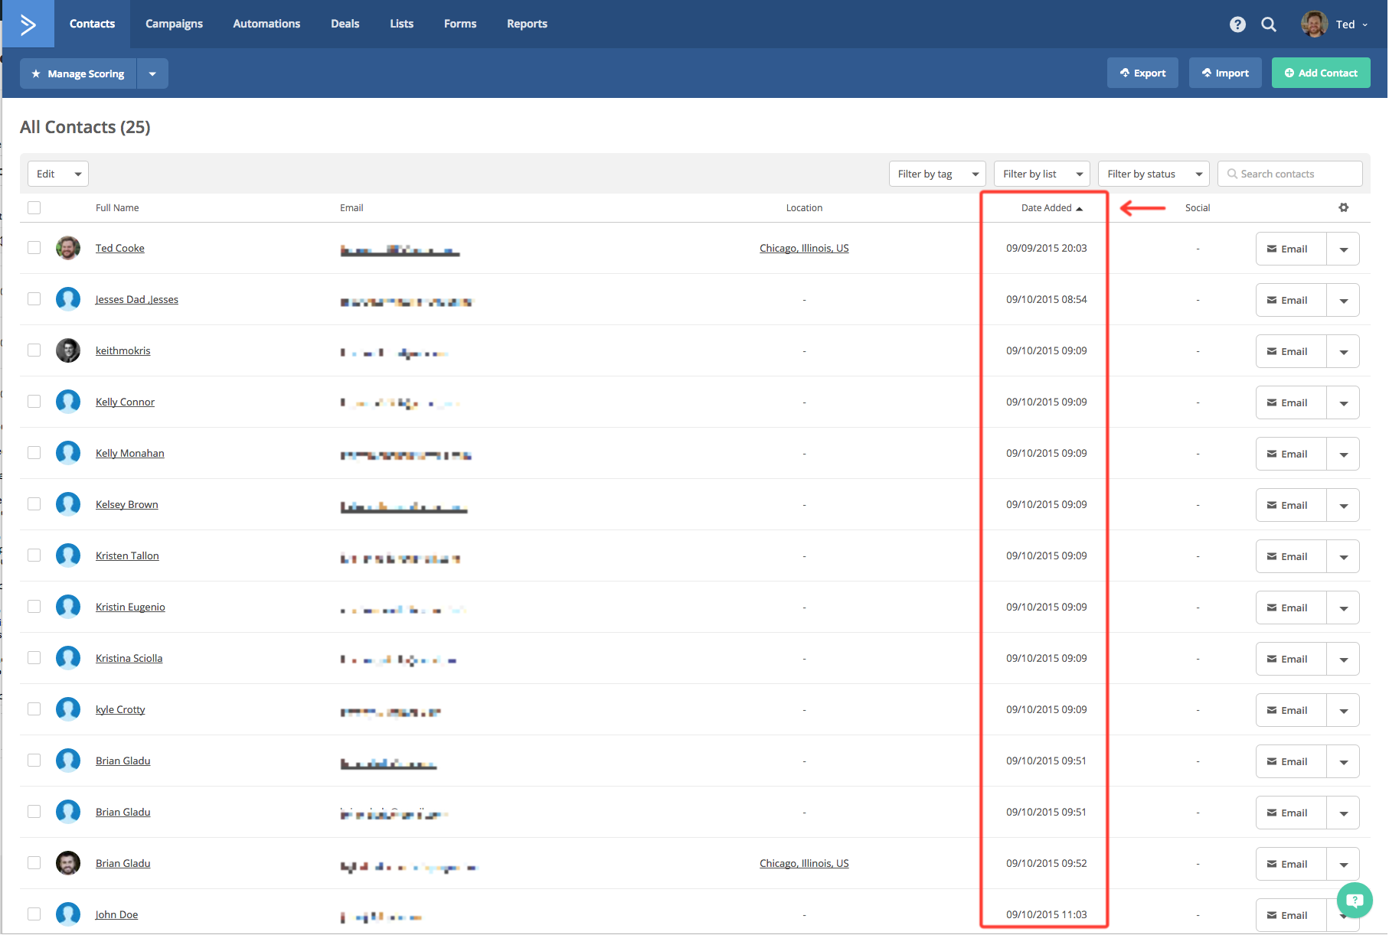Open the column settings gear icon
The image size is (1389, 935).
1344,207
